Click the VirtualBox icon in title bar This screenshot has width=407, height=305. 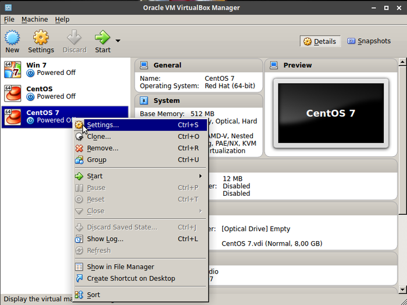tap(8, 8)
